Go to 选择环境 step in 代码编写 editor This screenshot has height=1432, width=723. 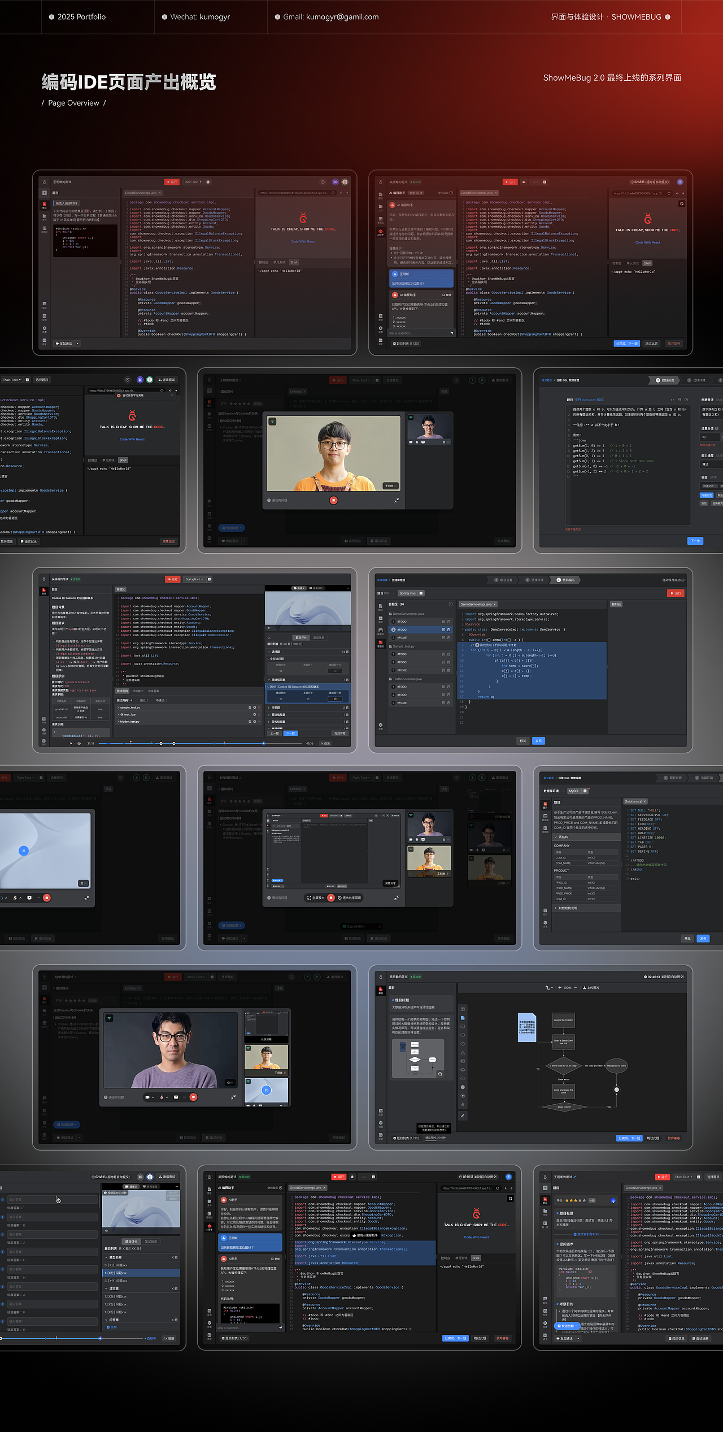point(534,580)
